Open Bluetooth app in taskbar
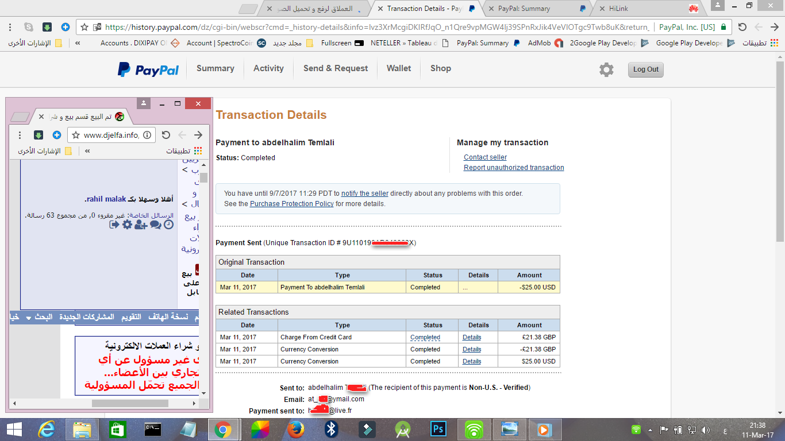This screenshot has width=785, height=441. (x=332, y=429)
